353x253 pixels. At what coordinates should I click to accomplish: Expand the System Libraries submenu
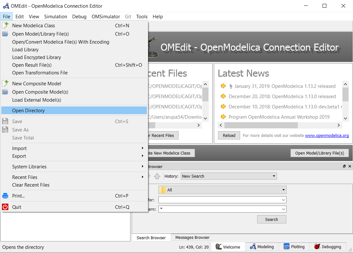pos(29,166)
